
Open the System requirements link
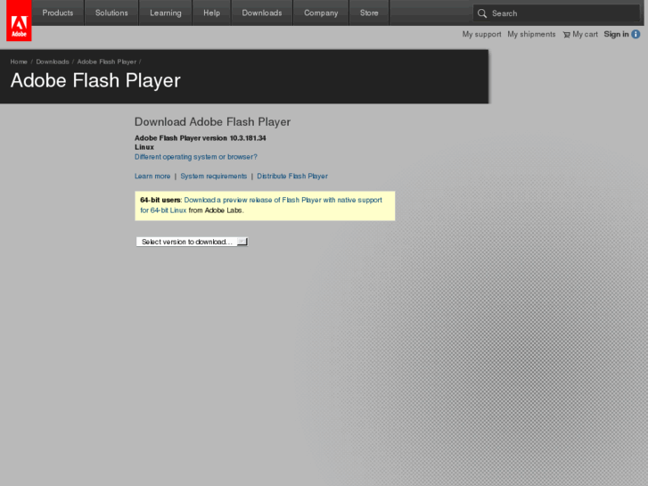coord(214,177)
